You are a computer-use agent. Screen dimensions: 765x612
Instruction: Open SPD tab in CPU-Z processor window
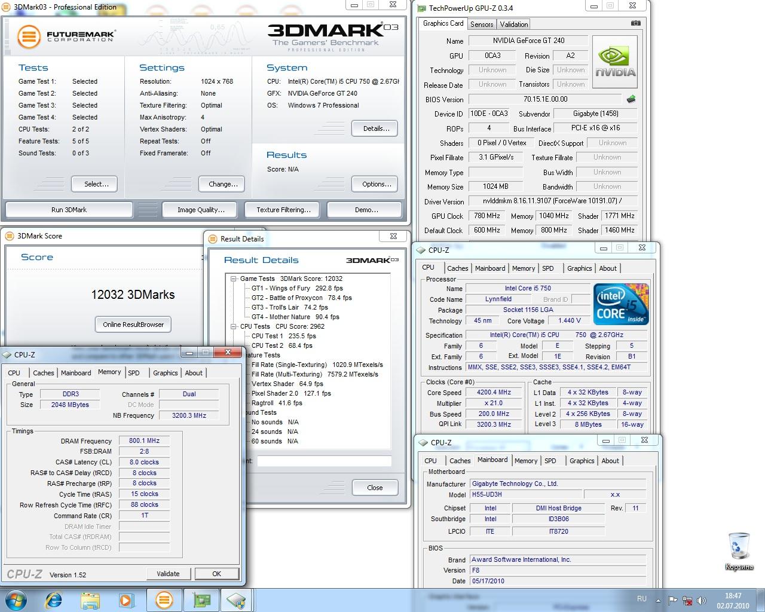pos(548,268)
